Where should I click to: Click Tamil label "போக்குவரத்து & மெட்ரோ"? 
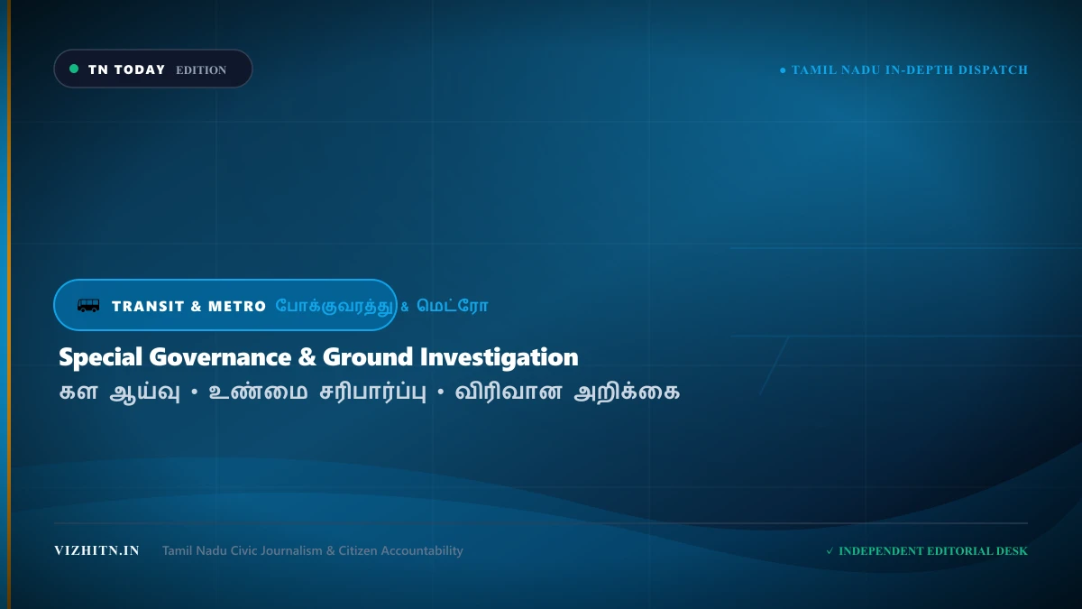point(381,306)
